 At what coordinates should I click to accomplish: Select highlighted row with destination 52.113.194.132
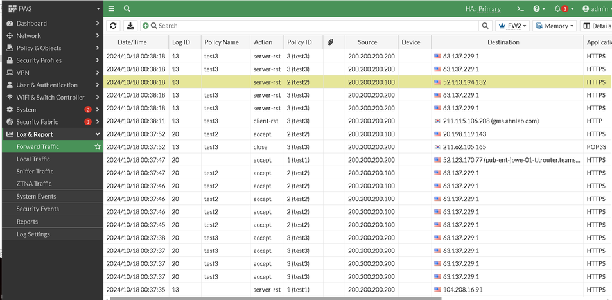[x=358, y=82]
